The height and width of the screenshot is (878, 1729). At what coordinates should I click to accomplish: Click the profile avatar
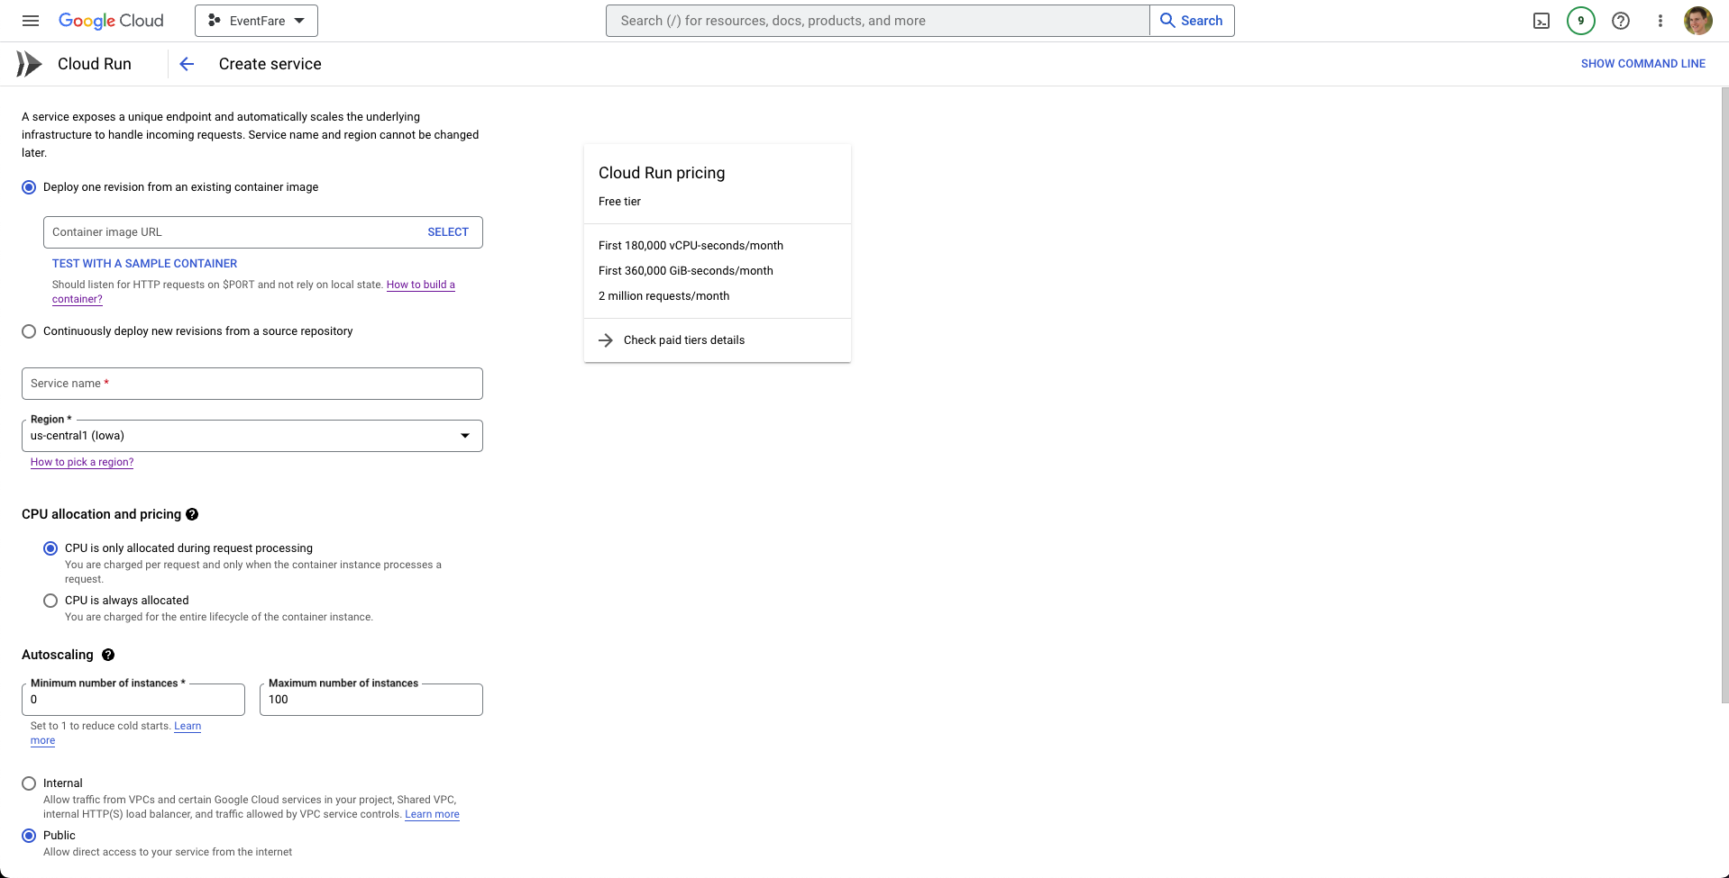[x=1698, y=20]
